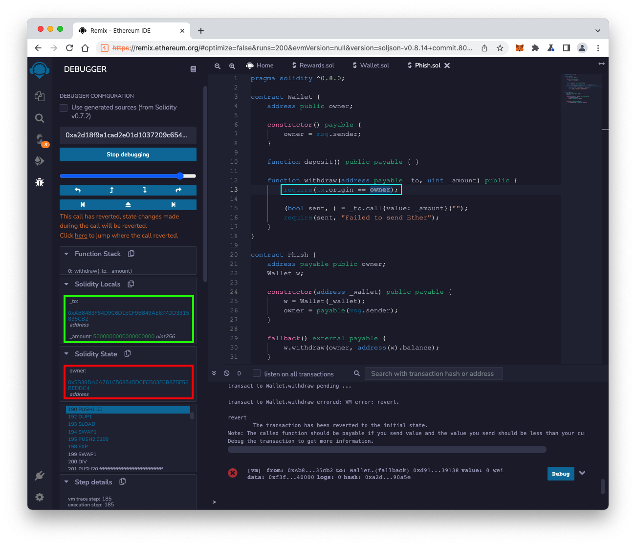
Task: Select the Debugger bug icon in sidebar
Action: 40,182
